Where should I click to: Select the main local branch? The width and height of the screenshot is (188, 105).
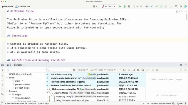point(18,81)
